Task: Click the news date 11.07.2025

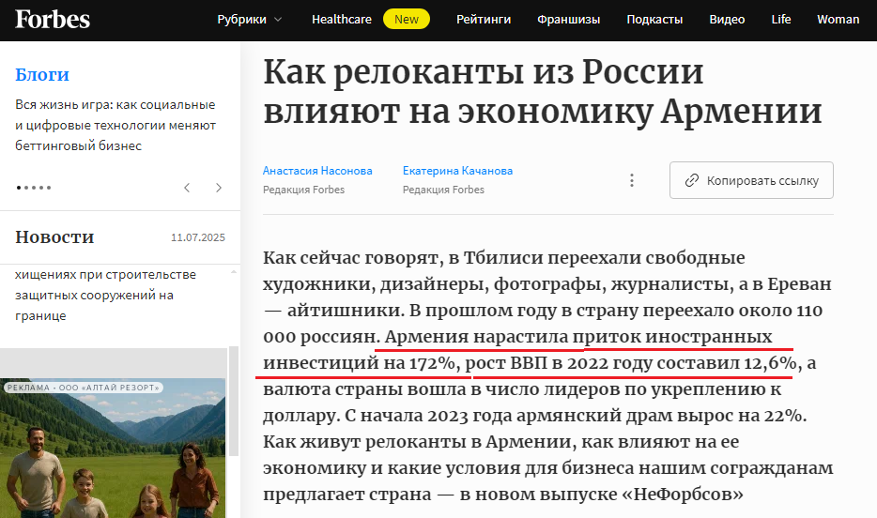Action: click(x=198, y=237)
